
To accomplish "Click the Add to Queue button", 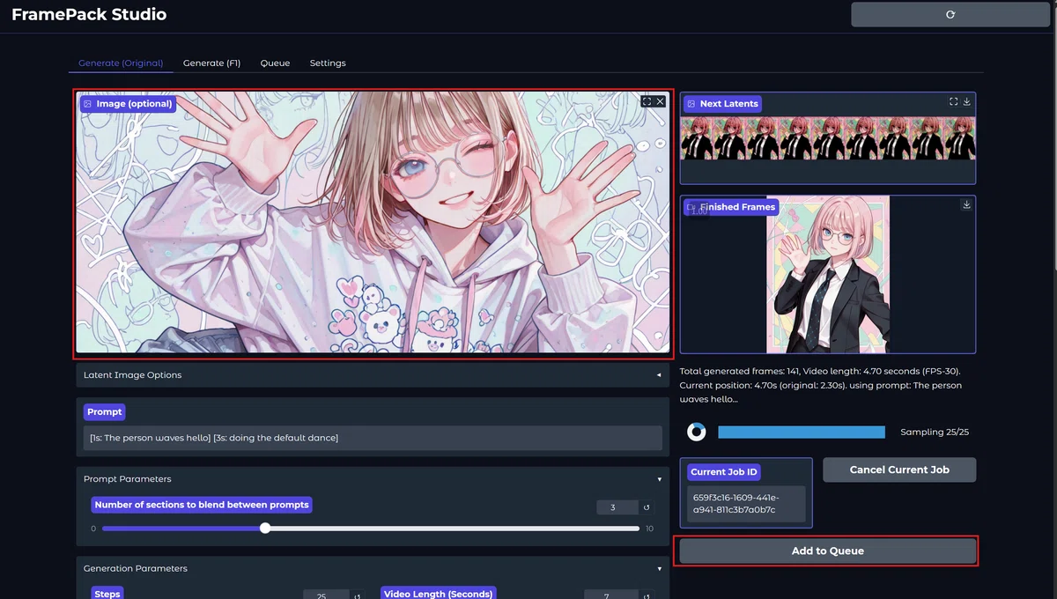I will coord(827,551).
